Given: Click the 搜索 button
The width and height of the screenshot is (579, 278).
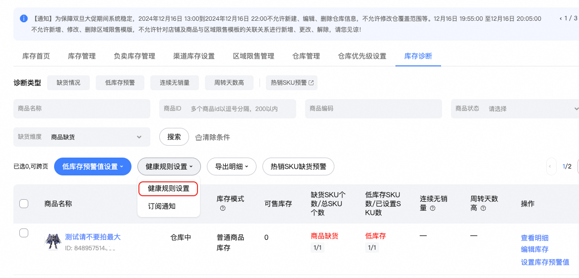Looking at the screenshot, I should coord(174,137).
